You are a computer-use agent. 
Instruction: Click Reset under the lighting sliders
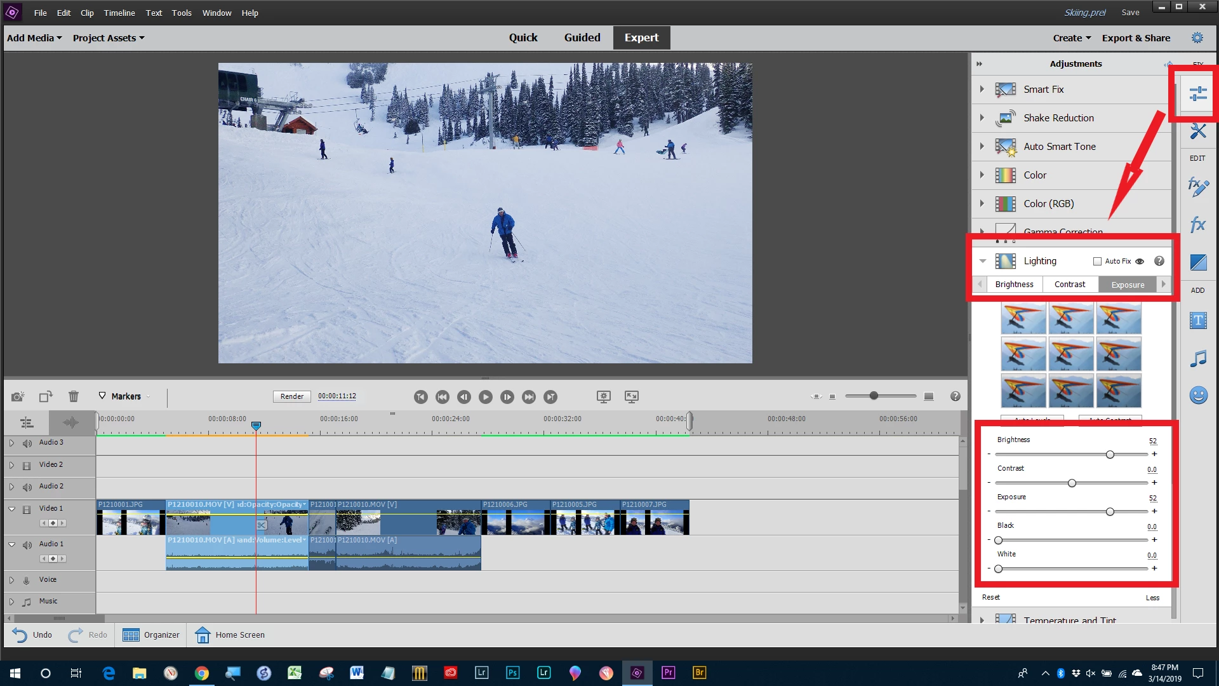pyautogui.click(x=990, y=597)
